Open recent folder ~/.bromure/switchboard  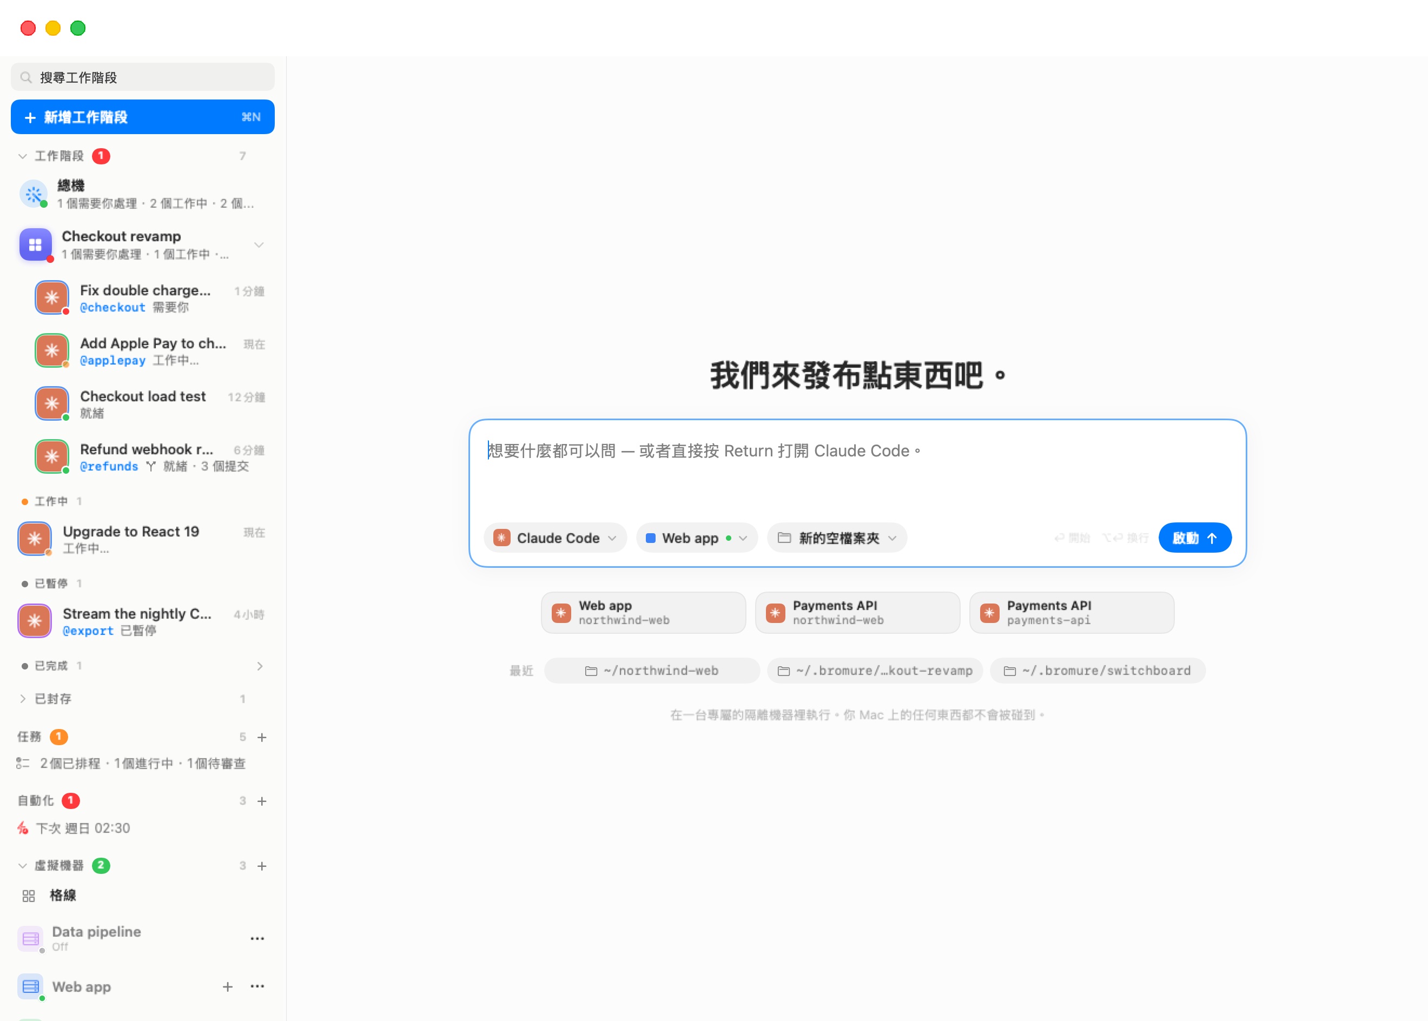click(x=1098, y=671)
